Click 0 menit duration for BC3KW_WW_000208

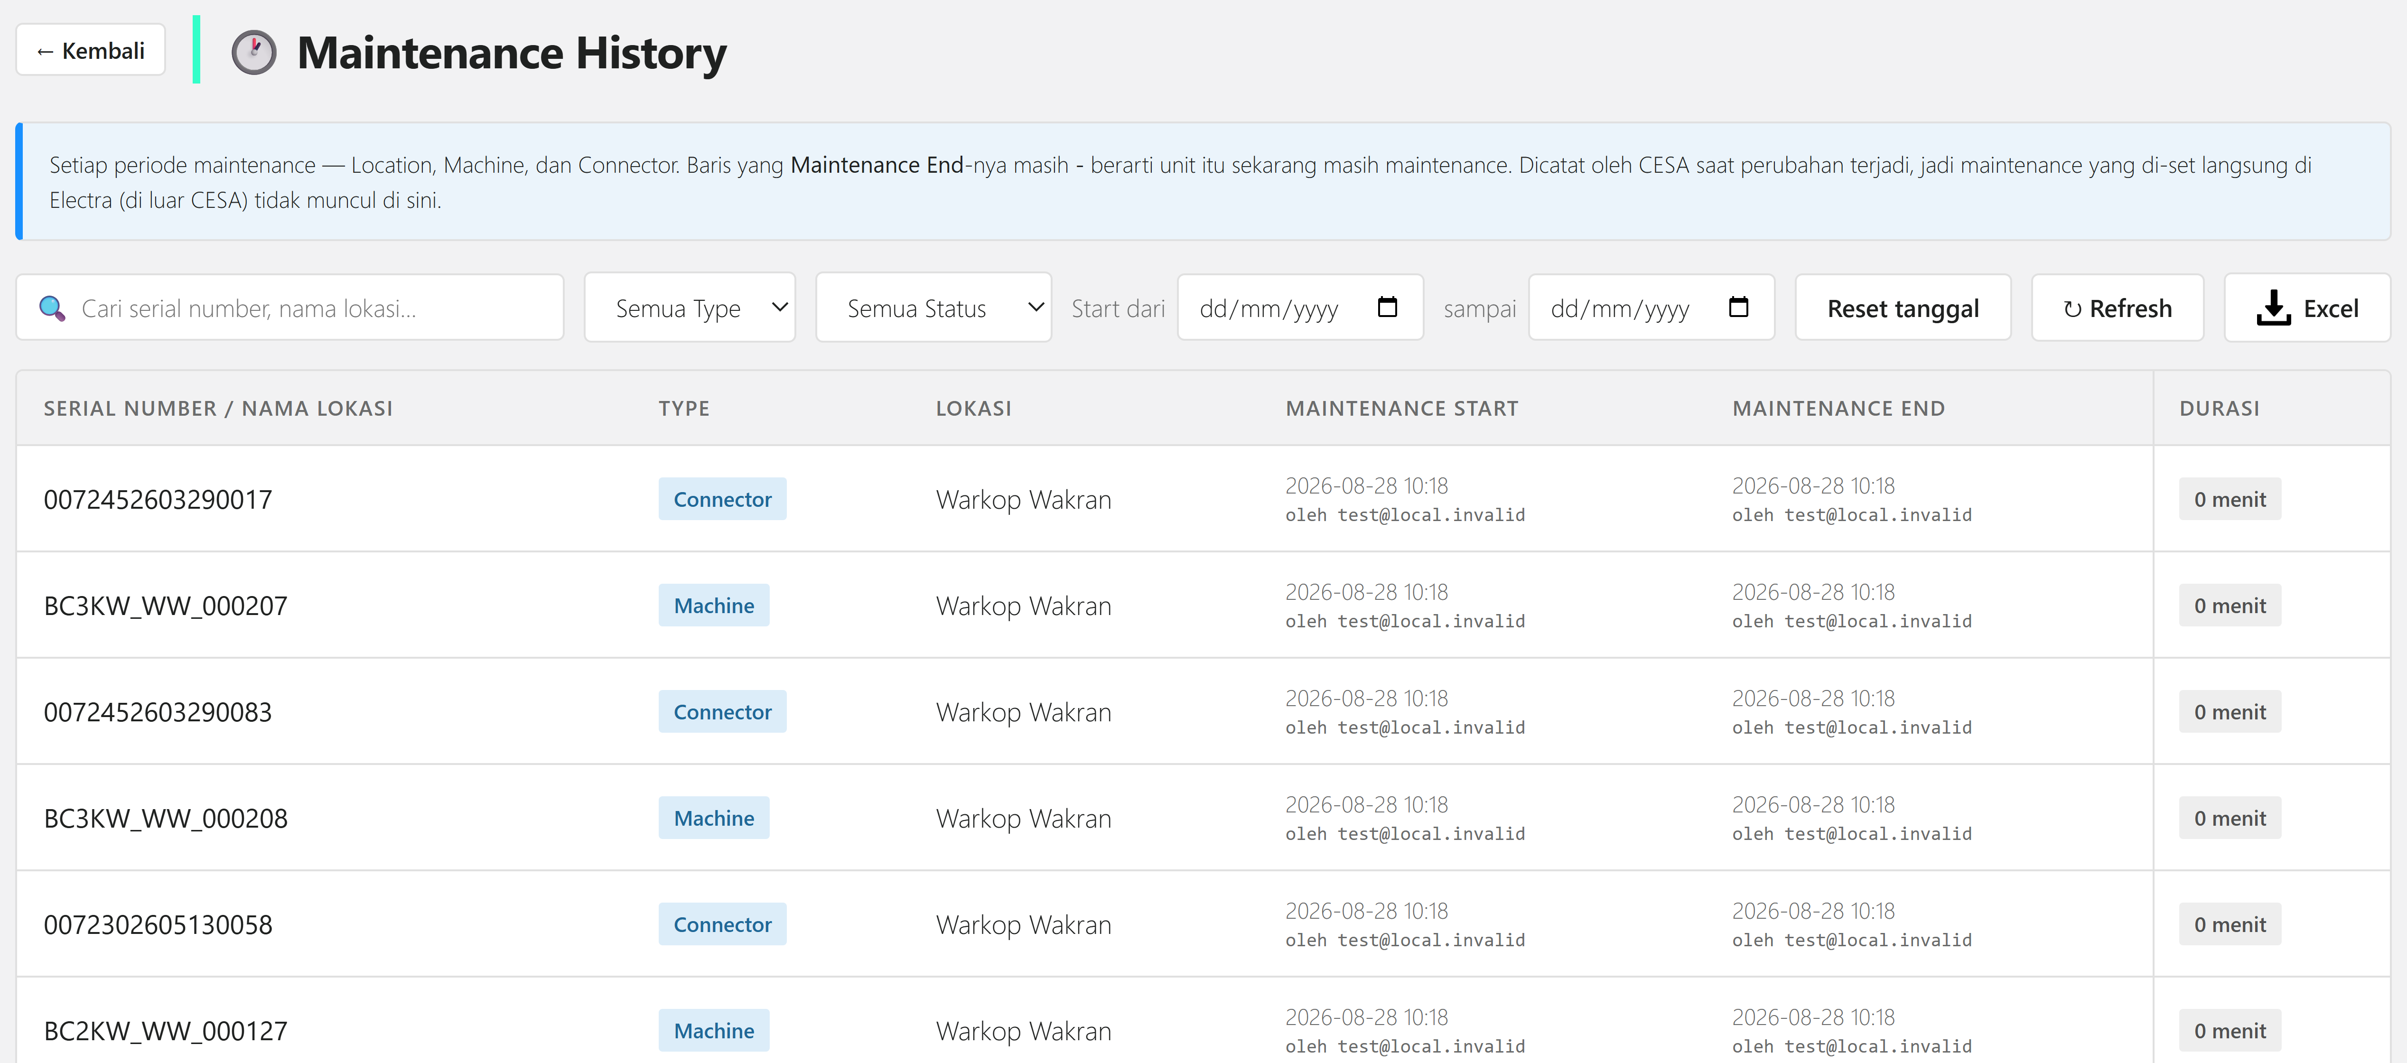tap(2230, 818)
